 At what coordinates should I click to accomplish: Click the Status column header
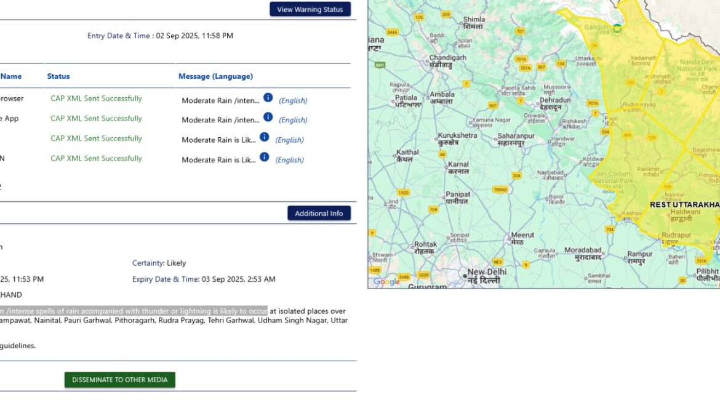(x=58, y=76)
